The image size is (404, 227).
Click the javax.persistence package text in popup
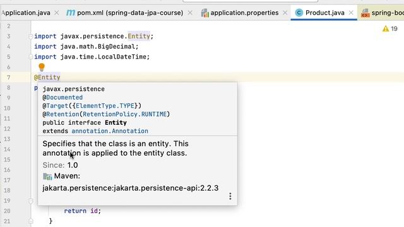73,89
